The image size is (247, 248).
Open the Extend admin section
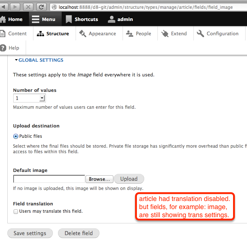coord(175,33)
